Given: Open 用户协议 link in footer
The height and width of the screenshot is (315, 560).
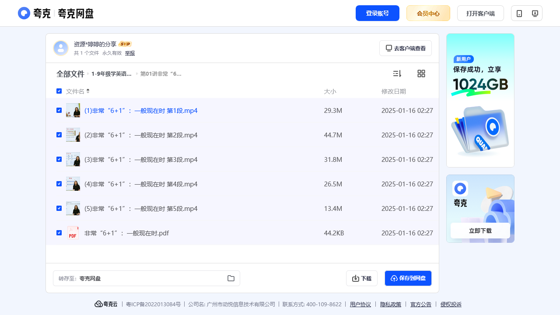Looking at the screenshot, I should pyautogui.click(x=360, y=304).
